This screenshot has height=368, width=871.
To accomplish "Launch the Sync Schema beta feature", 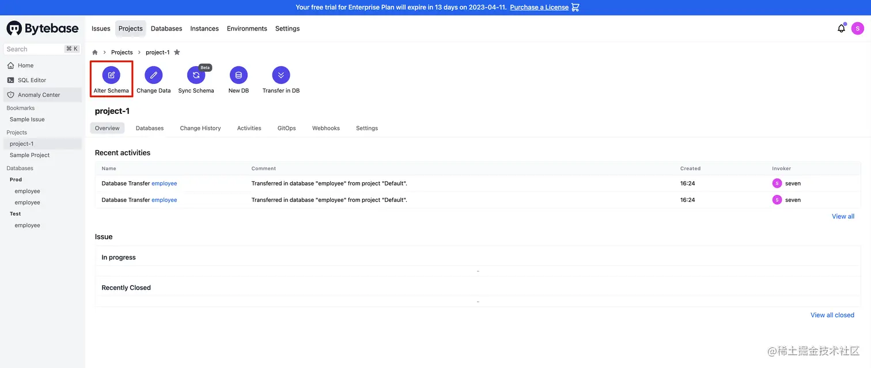I will click(x=196, y=76).
